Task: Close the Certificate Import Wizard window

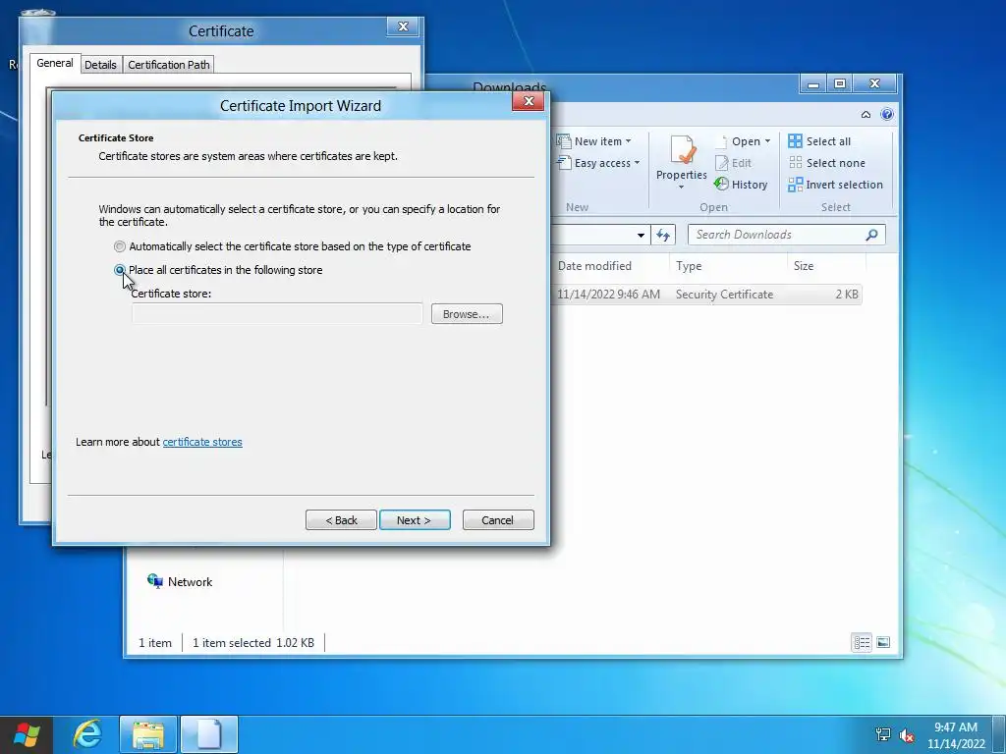Action: click(x=528, y=101)
